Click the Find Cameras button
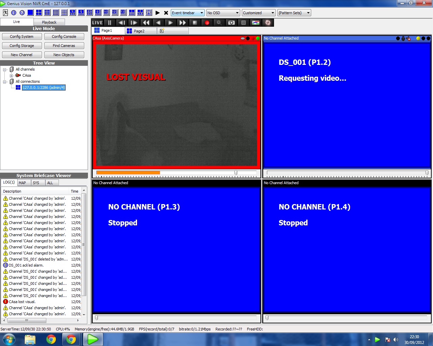 [64, 45]
